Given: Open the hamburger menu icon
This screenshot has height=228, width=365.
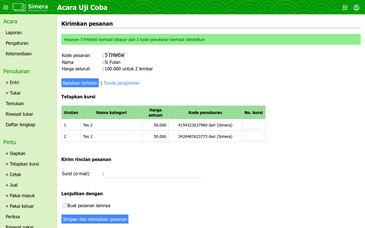Looking at the screenshot, I should point(6,7).
